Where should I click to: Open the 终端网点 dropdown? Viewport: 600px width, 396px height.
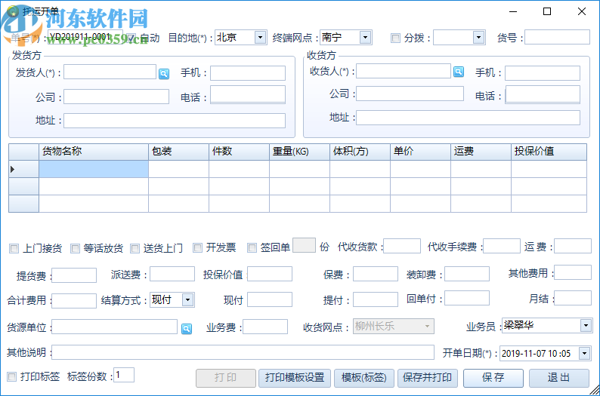click(366, 38)
